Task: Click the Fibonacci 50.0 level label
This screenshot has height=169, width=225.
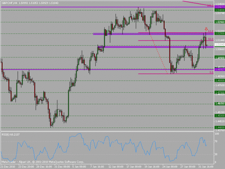Action: (x=211, y=39)
